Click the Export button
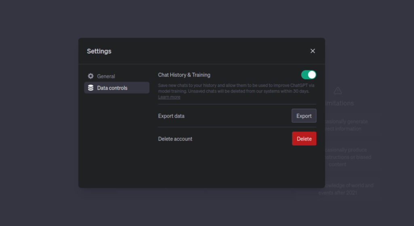 [304, 116]
